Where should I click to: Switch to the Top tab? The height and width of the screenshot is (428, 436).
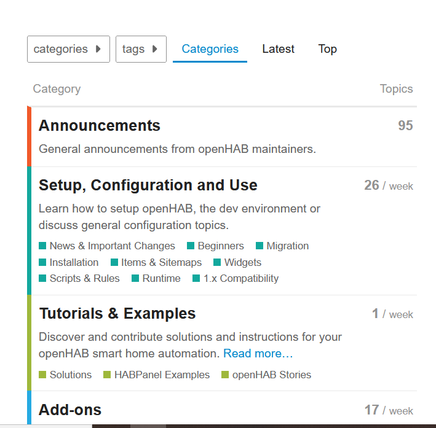[x=327, y=49]
